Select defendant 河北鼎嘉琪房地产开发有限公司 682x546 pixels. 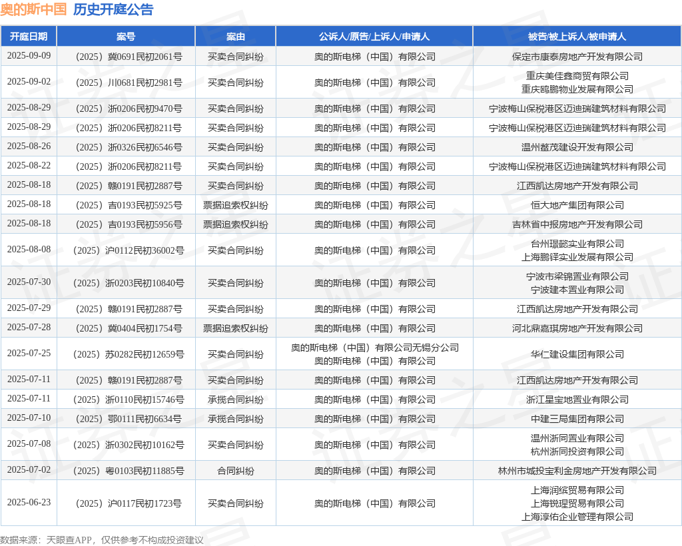(x=577, y=328)
